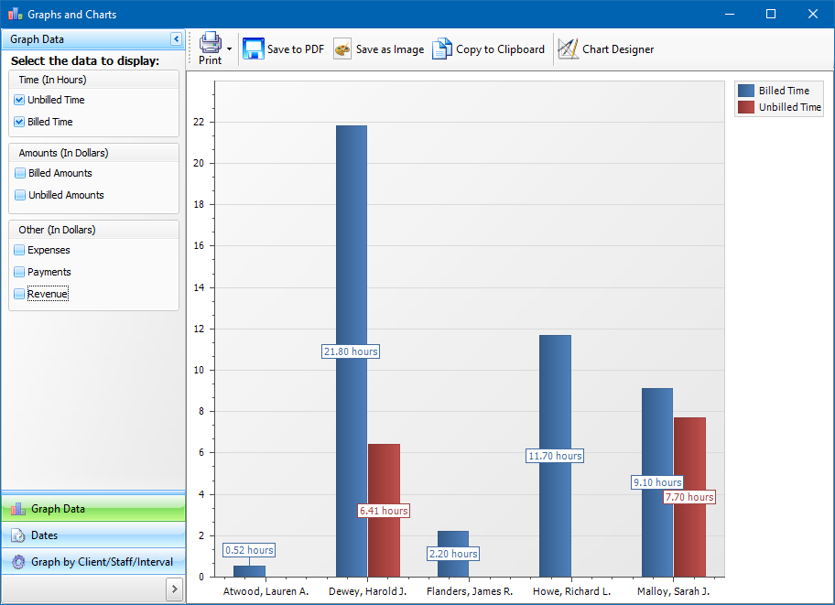Image resolution: width=835 pixels, height=605 pixels.
Task: Open Graph by Client/Staff/Interval tab
Action: (x=93, y=562)
